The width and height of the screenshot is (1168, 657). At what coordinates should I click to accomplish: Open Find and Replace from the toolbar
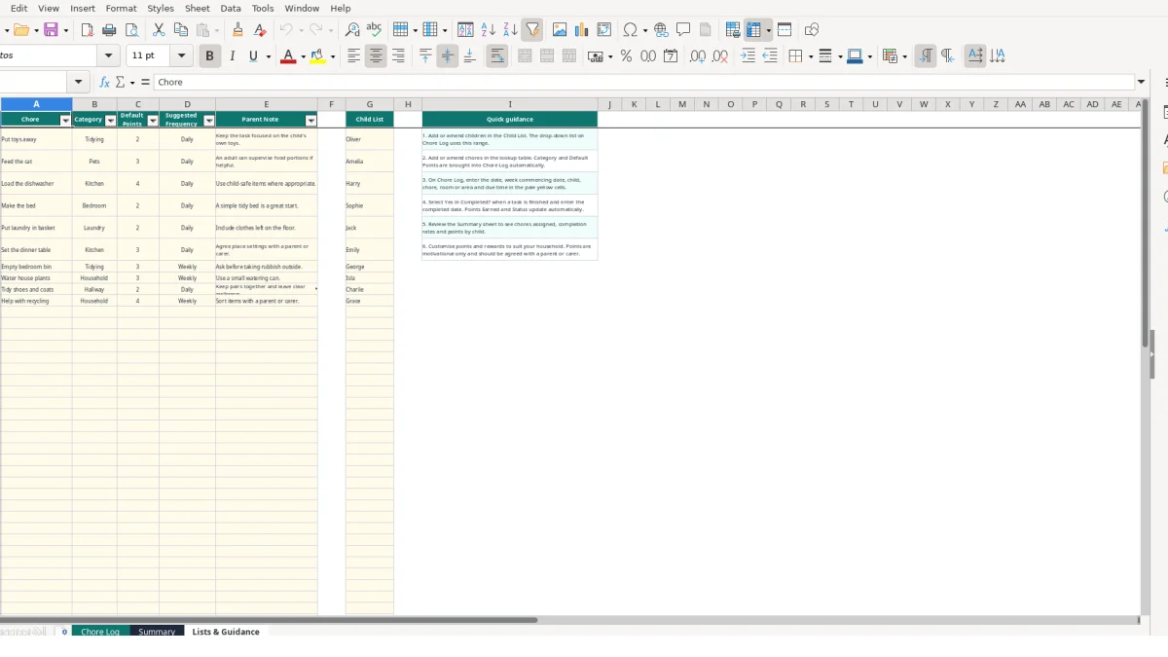tap(352, 30)
